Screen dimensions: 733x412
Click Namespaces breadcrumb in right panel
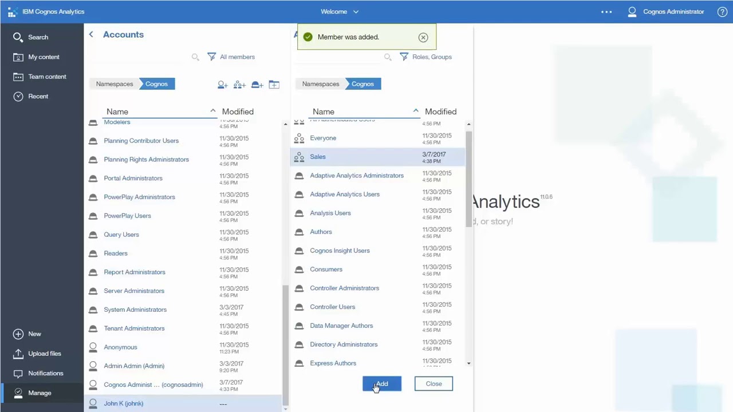click(x=321, y=84)
